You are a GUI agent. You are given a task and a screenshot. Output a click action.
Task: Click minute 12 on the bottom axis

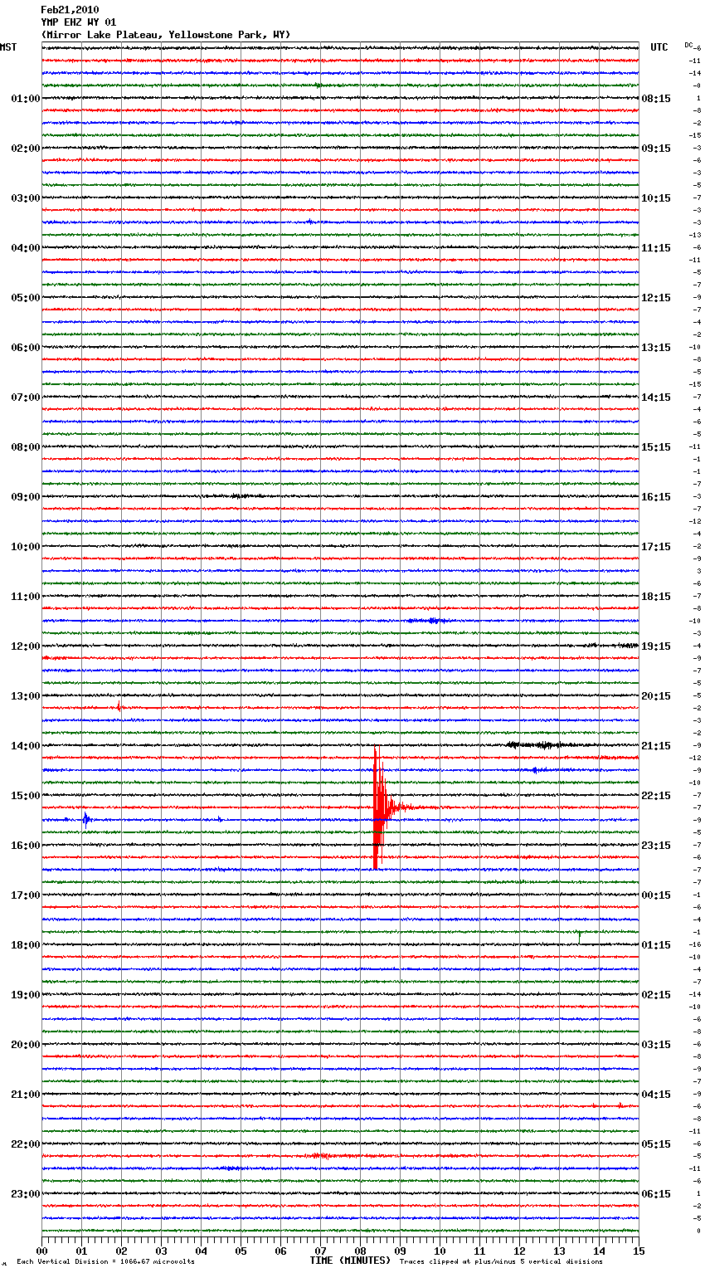tap(520, 1251)
